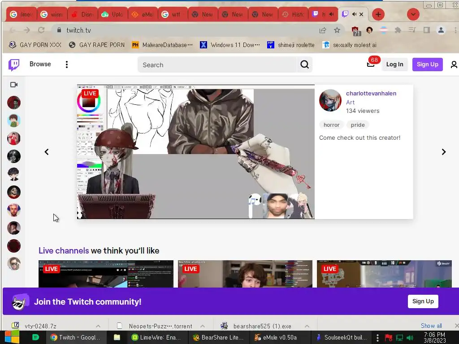Open the media control playlist icon in toolbar
This screenshot has width=459, height=344.
pos(412,30)
